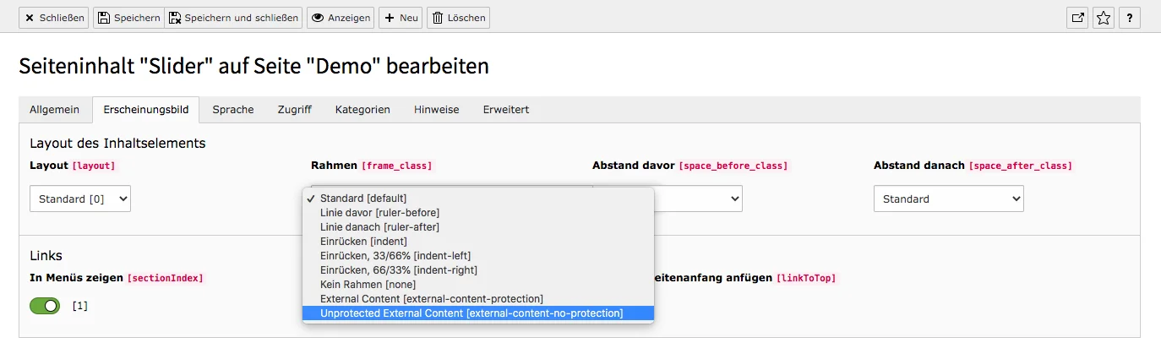Switch to the Hinweise tab

tap(436, 110)
